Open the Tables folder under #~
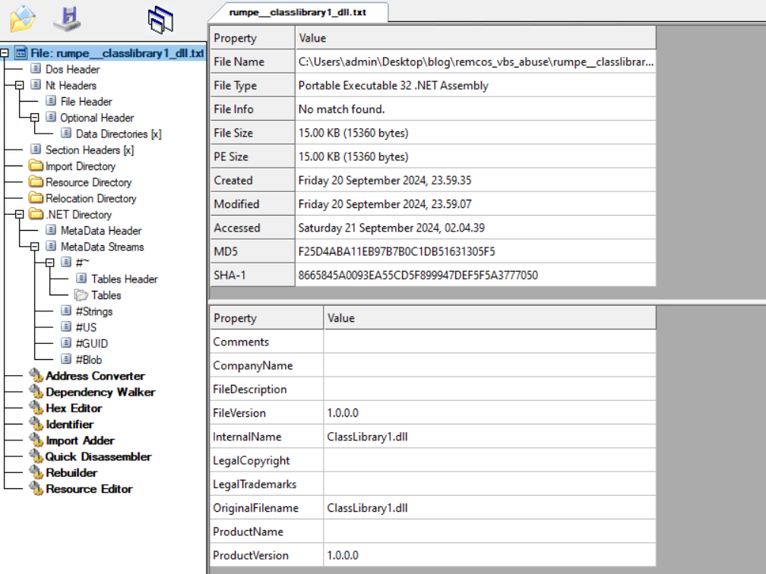The image size is (766, 574). pyautogui.click(x=106, y=295)
